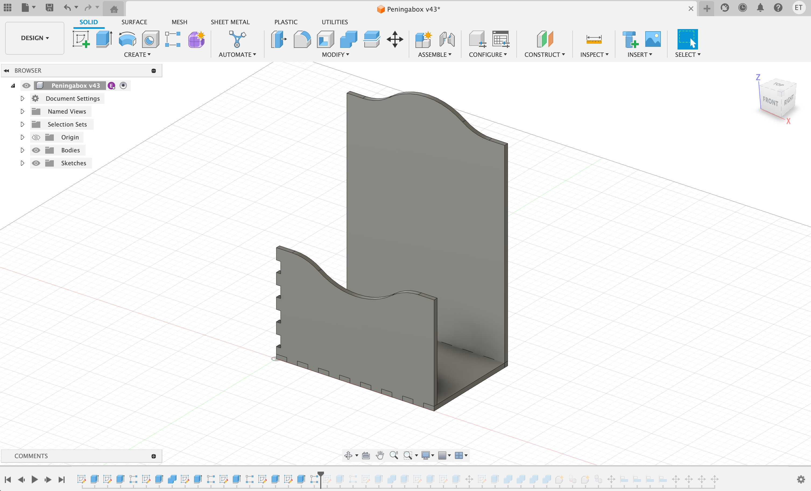The height and width of the screenshot is (491, 811).
Task: Open the INSPECT dropdown menu
Action: pos(594,55)
